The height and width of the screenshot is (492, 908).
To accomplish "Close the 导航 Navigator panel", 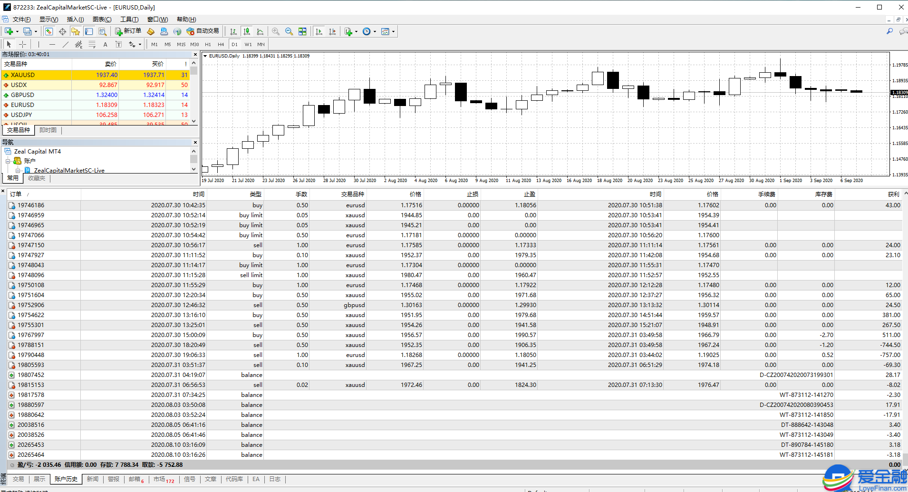I will [195, 142].
